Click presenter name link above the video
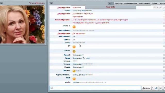Image resolution: width=165 pixels, height=93 pixels. click(x=37, y=3)
